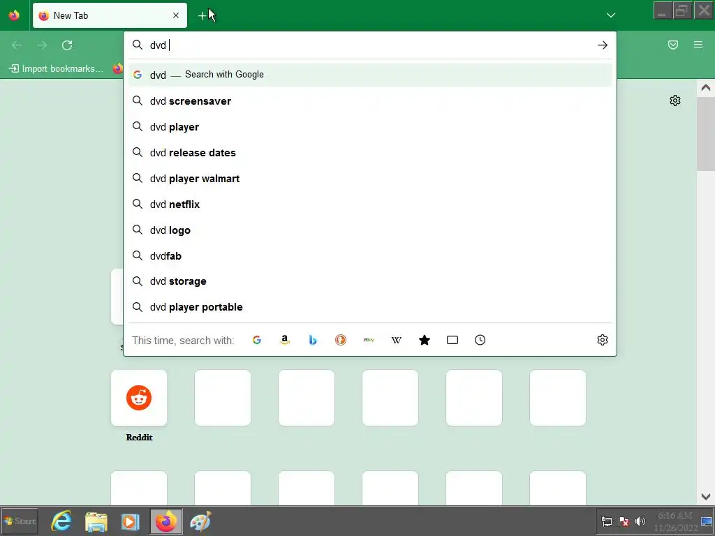Go forward to the next page

pos(42,45)
